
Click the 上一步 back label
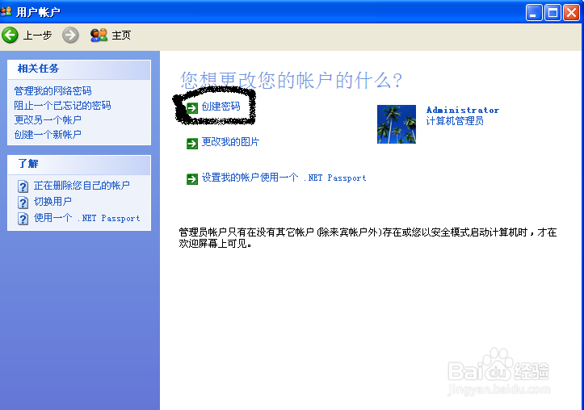[x=37, y=36]
